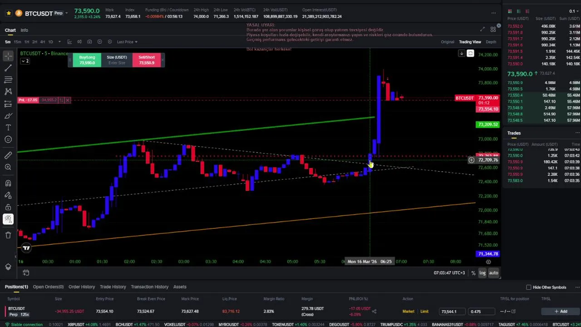The width and height of the screenshot is (581, 327).
Task: Click the go-to-date calendar icon
Action: coord(26,272)
